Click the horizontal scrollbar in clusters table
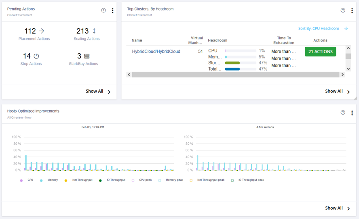 (x=235, y=75)
